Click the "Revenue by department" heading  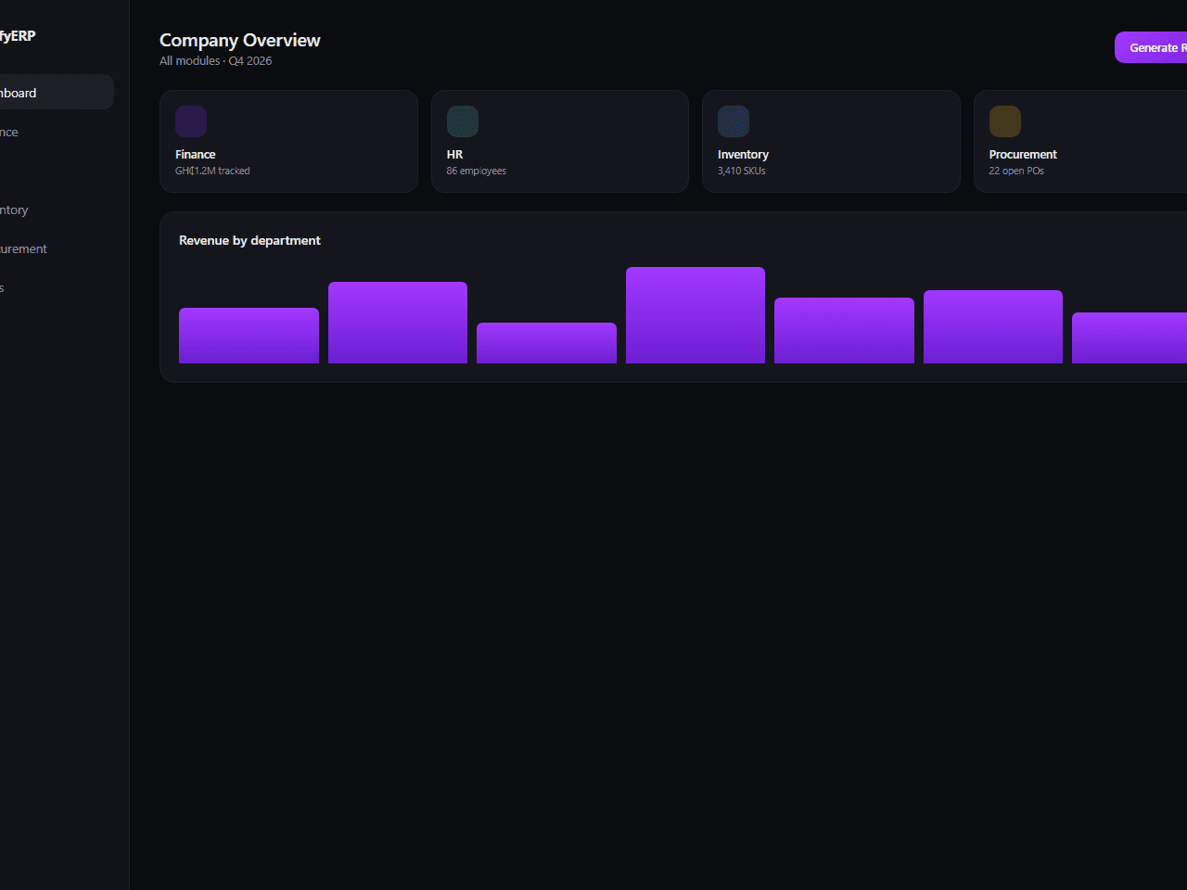tap(249, 240)
